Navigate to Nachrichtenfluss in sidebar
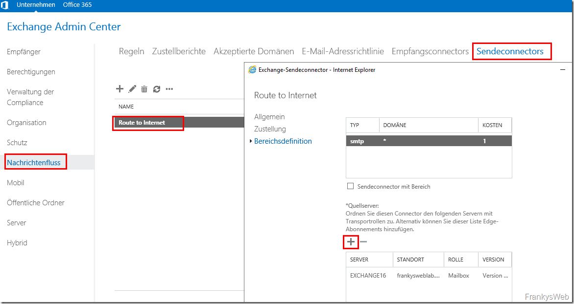 [35, 161]
